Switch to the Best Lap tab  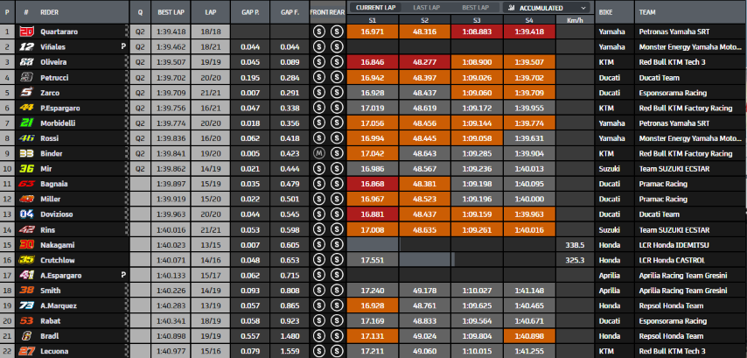coord(475,8)
